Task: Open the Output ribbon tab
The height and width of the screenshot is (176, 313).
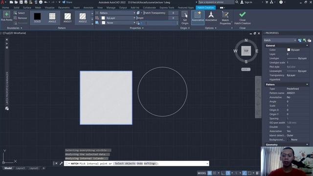Action: (x=123, y=8)
